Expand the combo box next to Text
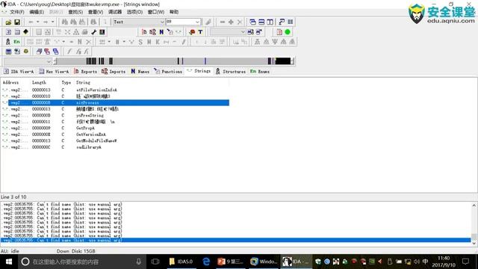The width and height of the screenshot is (478, 269). [x=197, y=22]
